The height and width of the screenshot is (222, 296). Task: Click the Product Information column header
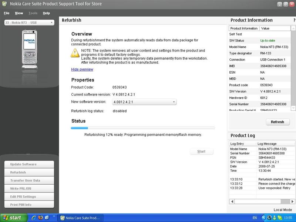tap(244, 28)
